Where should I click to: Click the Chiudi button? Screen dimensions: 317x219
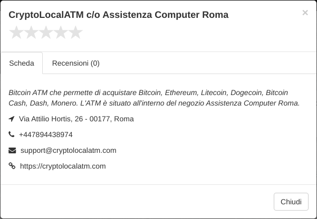click(x=291, y=202)
